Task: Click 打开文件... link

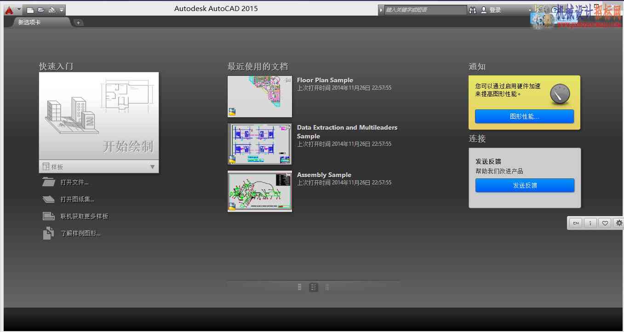Action: tap(74, 183)
